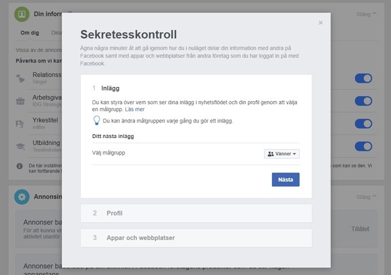Toggle the Relationsstatus switch off

363,78
